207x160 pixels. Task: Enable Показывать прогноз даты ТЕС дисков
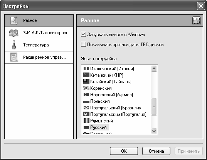83,45
